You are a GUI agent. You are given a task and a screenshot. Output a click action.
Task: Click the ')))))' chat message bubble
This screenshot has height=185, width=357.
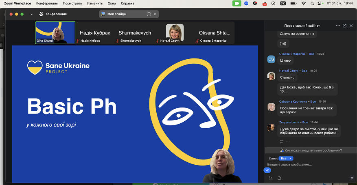(x=283, y=43)
